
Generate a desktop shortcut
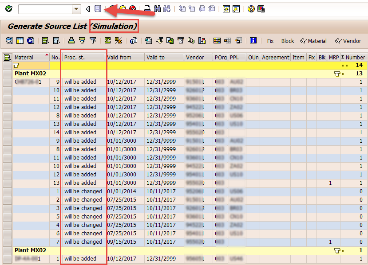(236, 9)
